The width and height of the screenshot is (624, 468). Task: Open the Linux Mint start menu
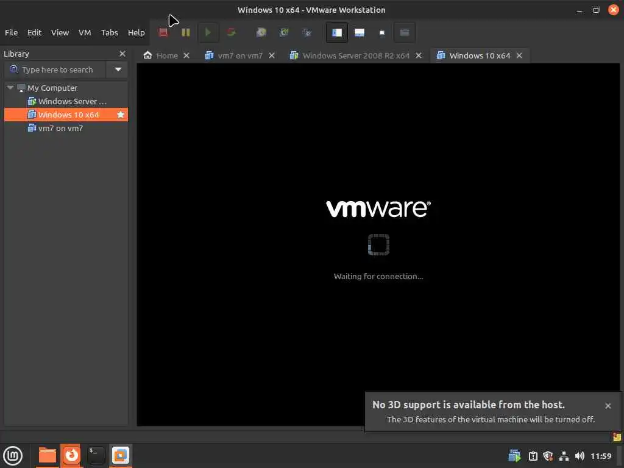tap(13, 456)
